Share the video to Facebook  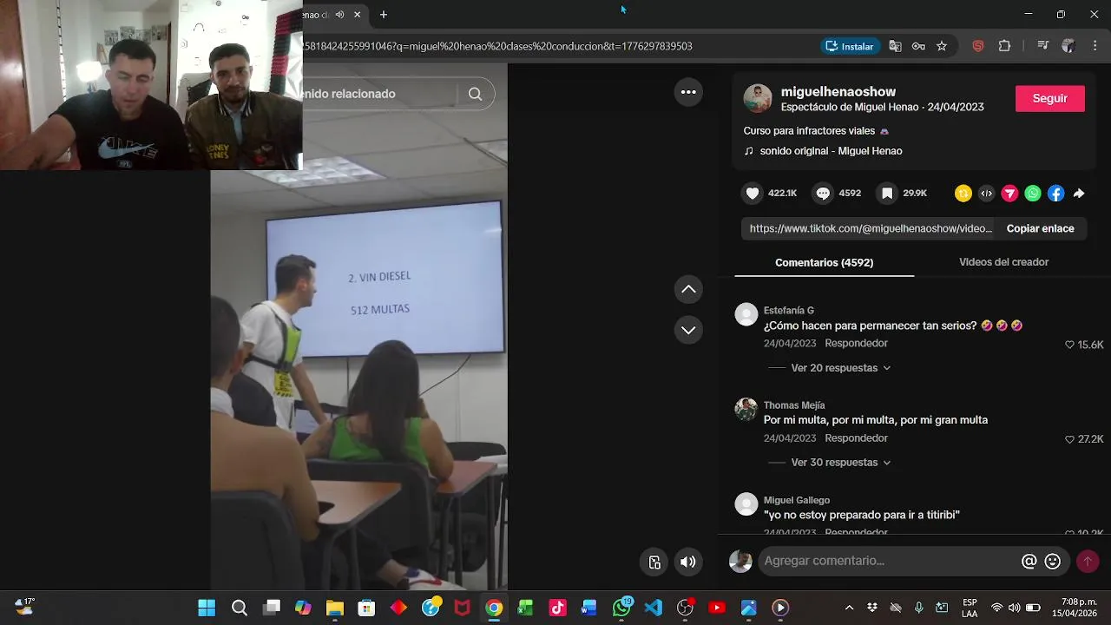click(1055, 194)
